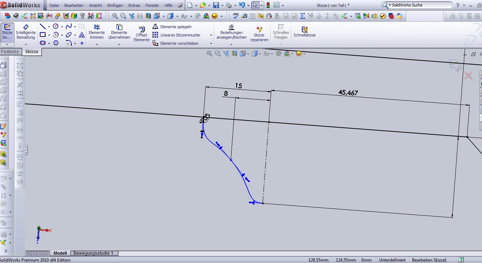Open the Einfügen menu

115,5
